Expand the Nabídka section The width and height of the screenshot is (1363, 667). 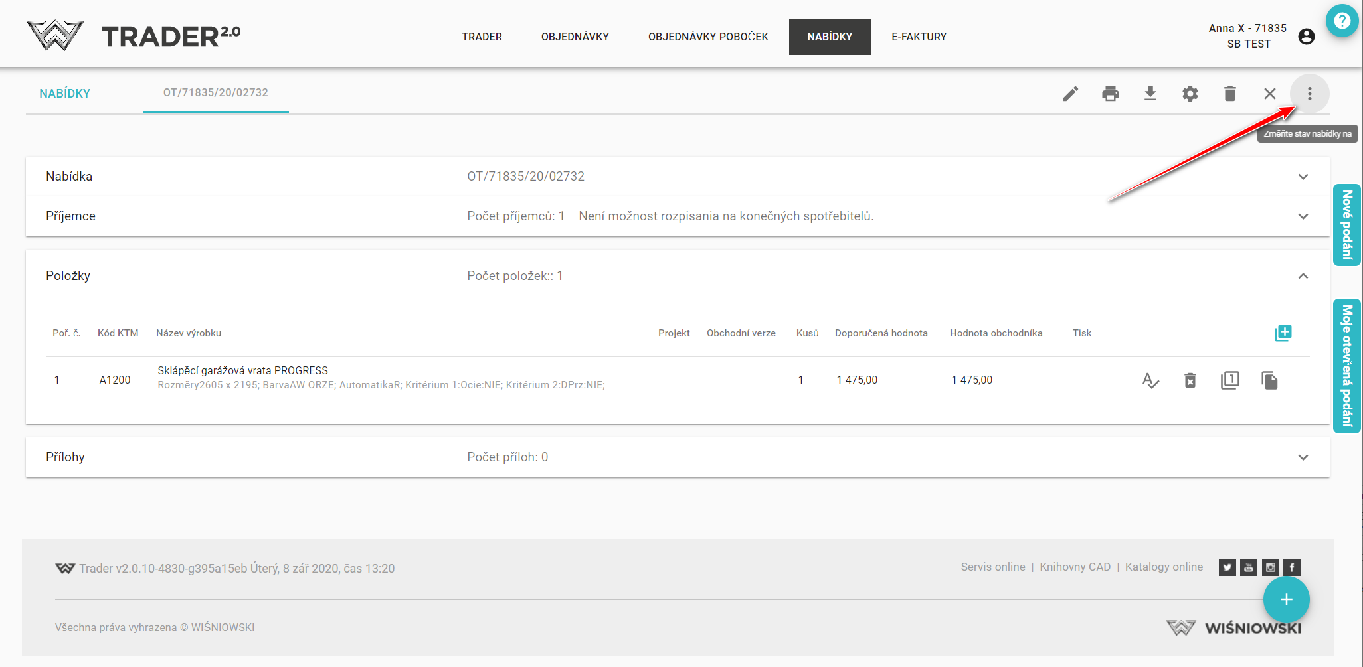point(1303,177)
